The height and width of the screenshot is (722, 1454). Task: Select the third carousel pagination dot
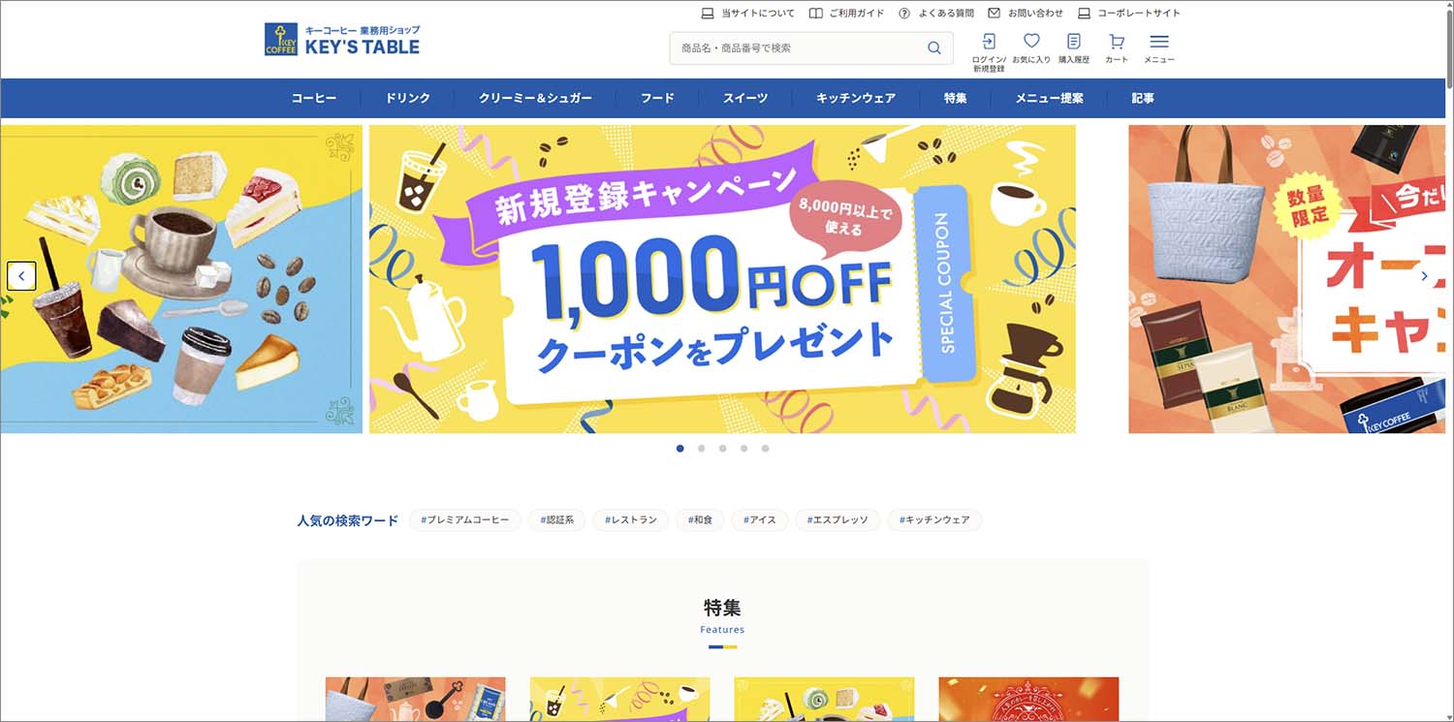coord(723,449)
